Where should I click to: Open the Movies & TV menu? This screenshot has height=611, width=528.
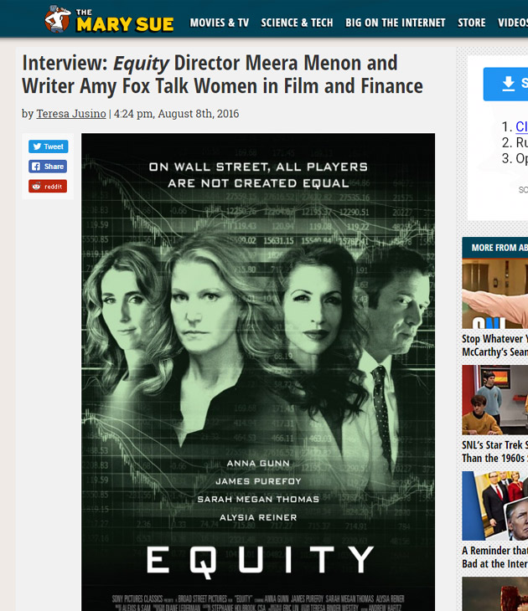coord(220,23)
